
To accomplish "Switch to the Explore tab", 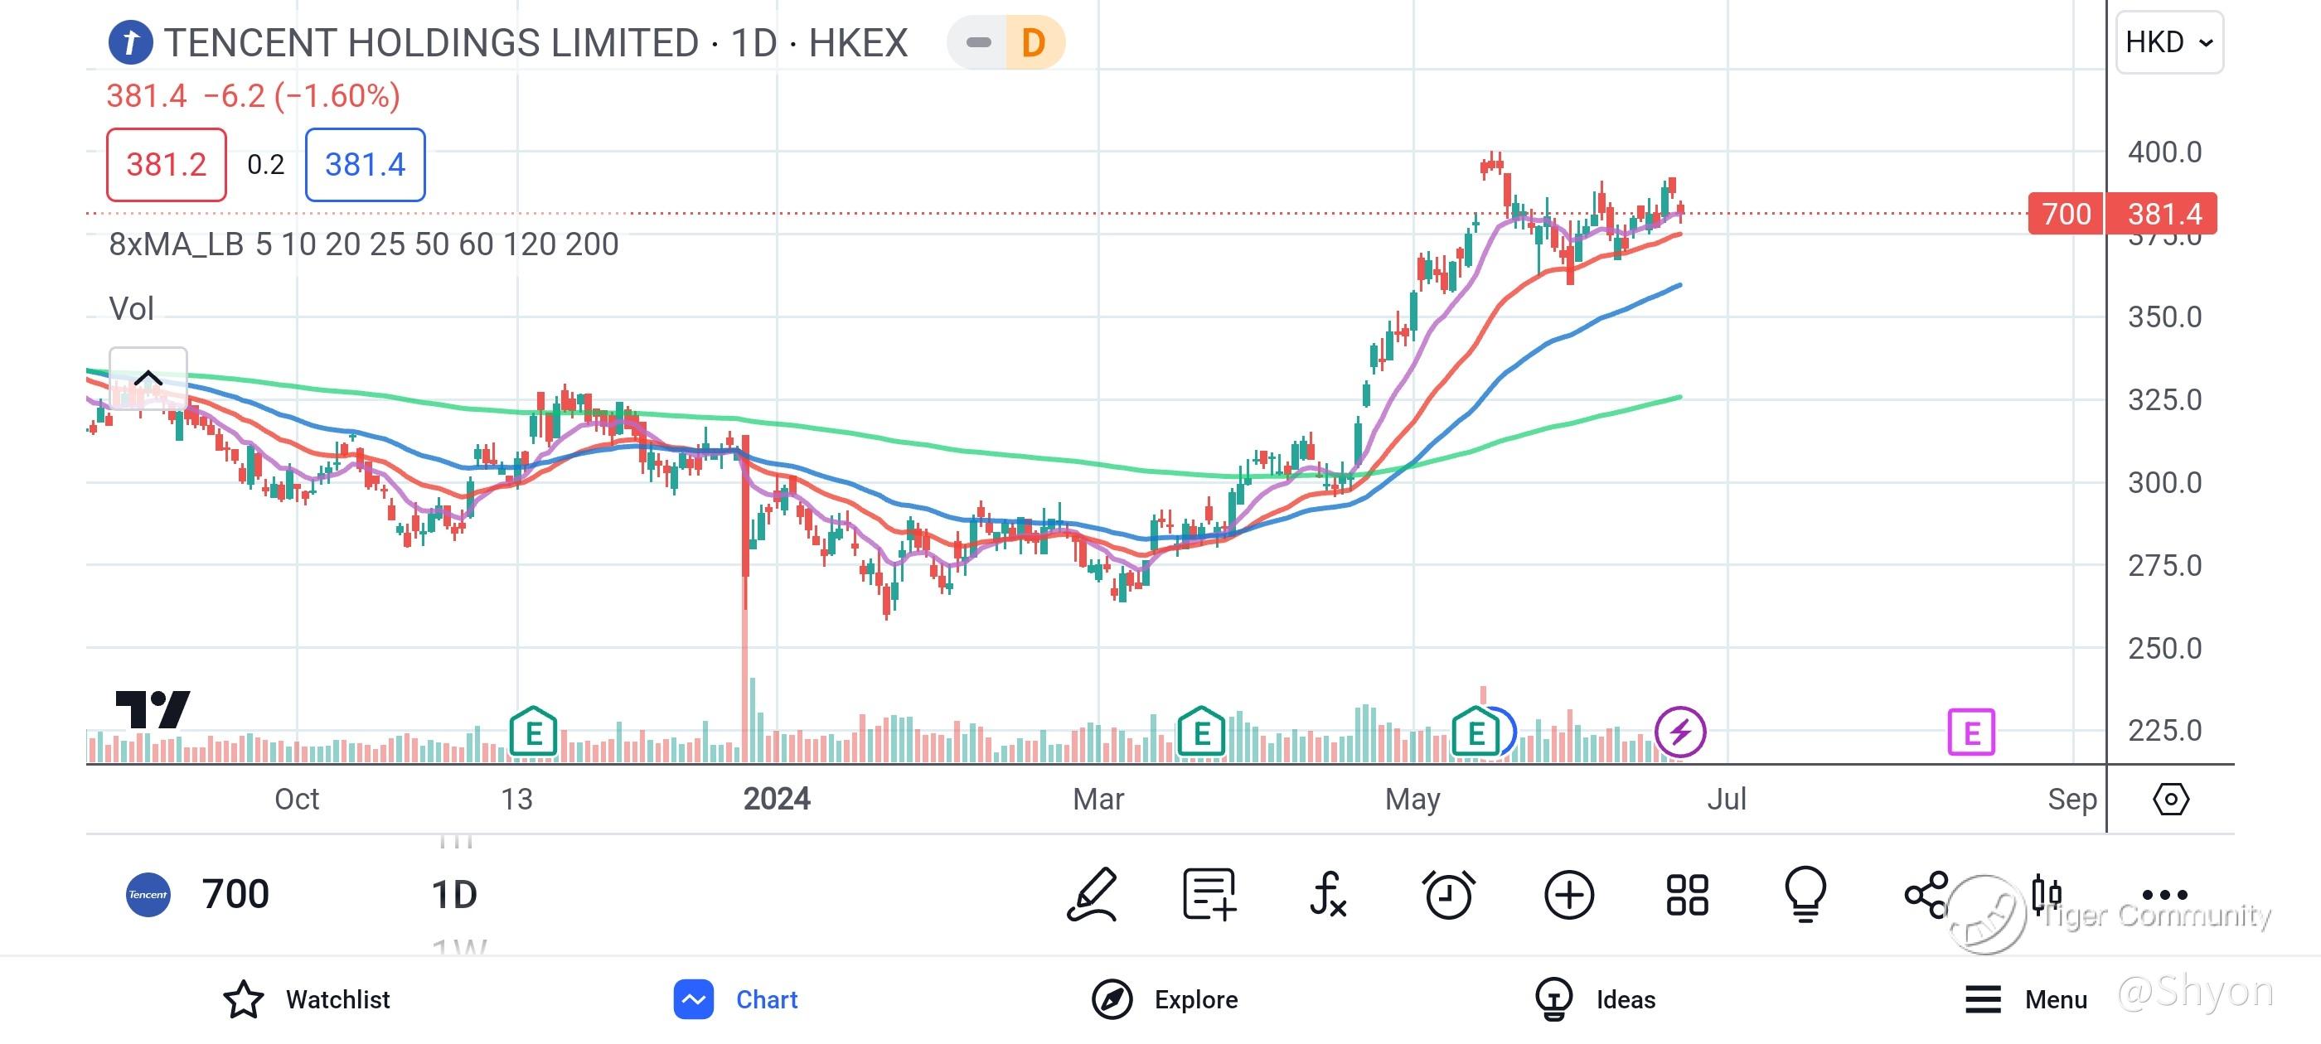I will [x=1165, y=999].
